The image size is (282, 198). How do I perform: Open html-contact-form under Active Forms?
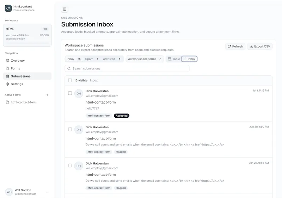point(27,103)
